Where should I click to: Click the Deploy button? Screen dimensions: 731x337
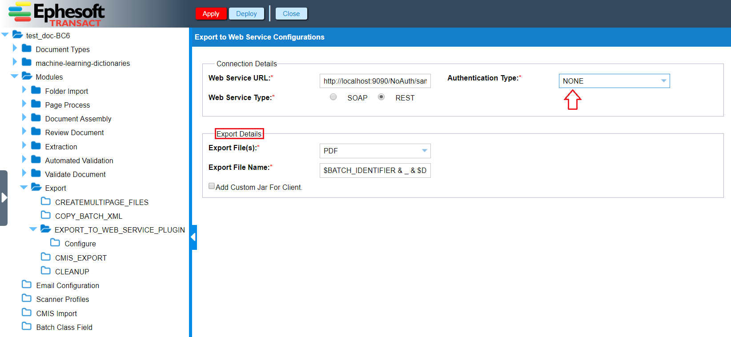[x=246, y=14]
